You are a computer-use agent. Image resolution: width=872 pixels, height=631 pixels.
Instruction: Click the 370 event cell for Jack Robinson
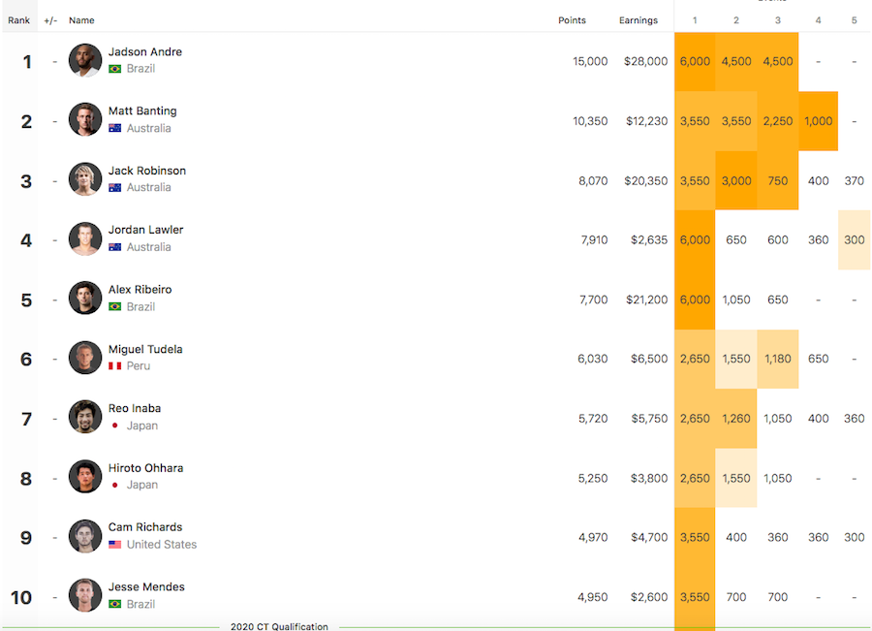(855, 181)
